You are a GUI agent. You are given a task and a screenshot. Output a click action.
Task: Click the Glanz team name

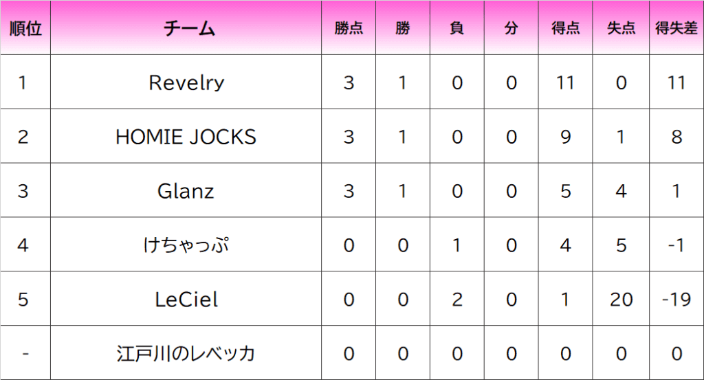tap(186, 190)
